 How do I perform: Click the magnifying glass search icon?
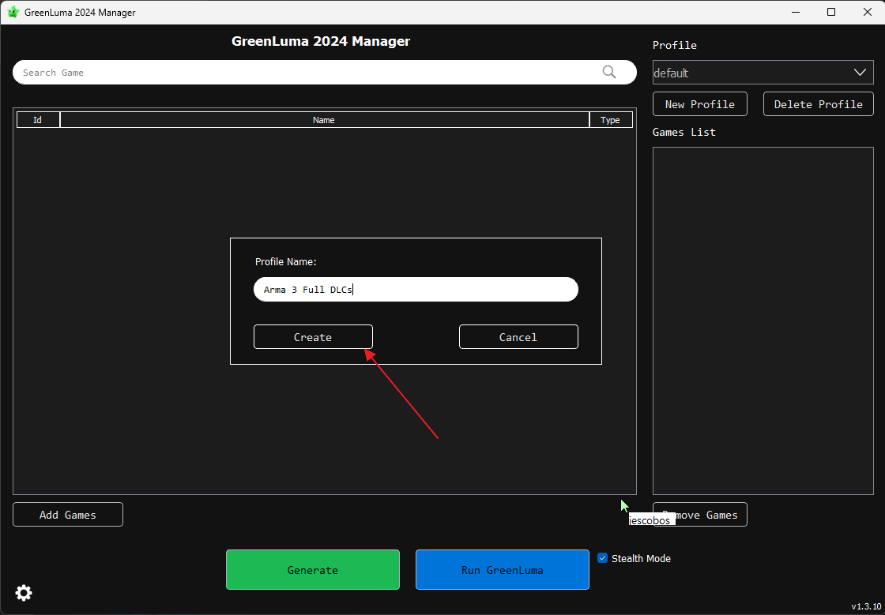pos(608,72)
